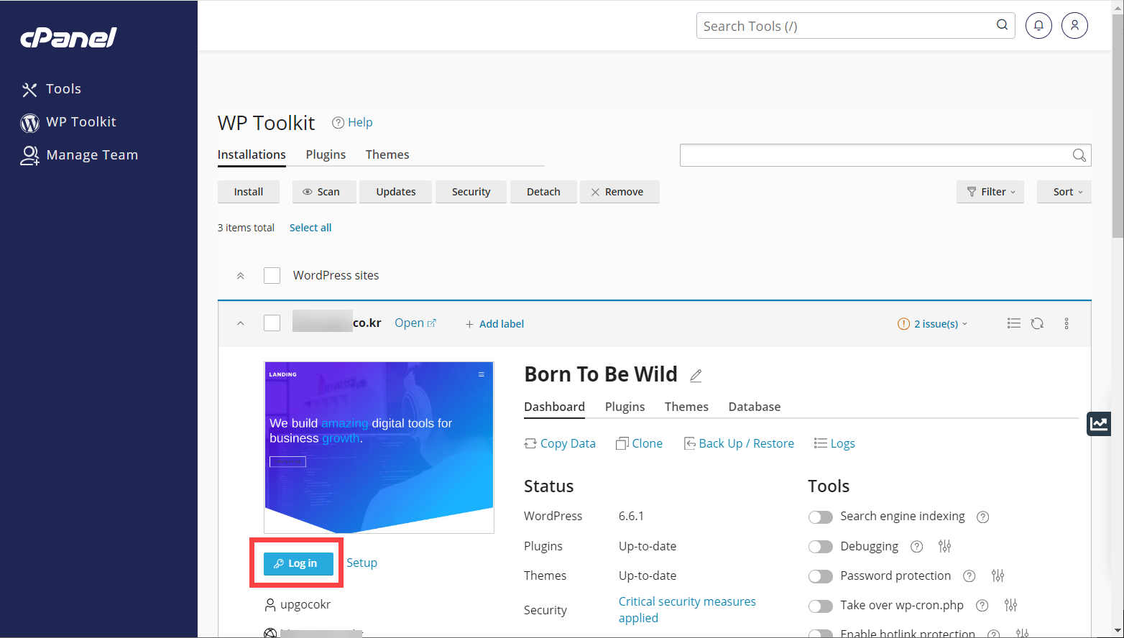Click the Log in button

[x=298, y=564]
